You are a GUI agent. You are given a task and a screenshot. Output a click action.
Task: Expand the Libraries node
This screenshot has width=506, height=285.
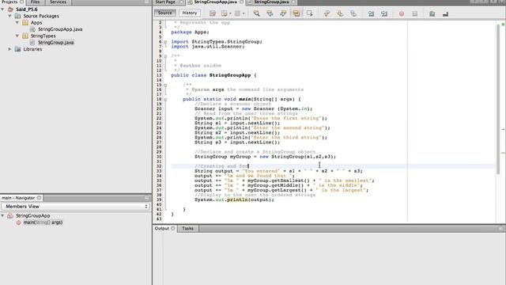(9, 49)
